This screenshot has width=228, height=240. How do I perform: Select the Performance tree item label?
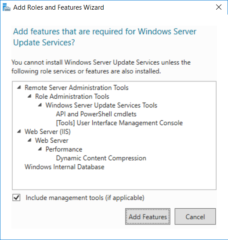click(64, 149)
